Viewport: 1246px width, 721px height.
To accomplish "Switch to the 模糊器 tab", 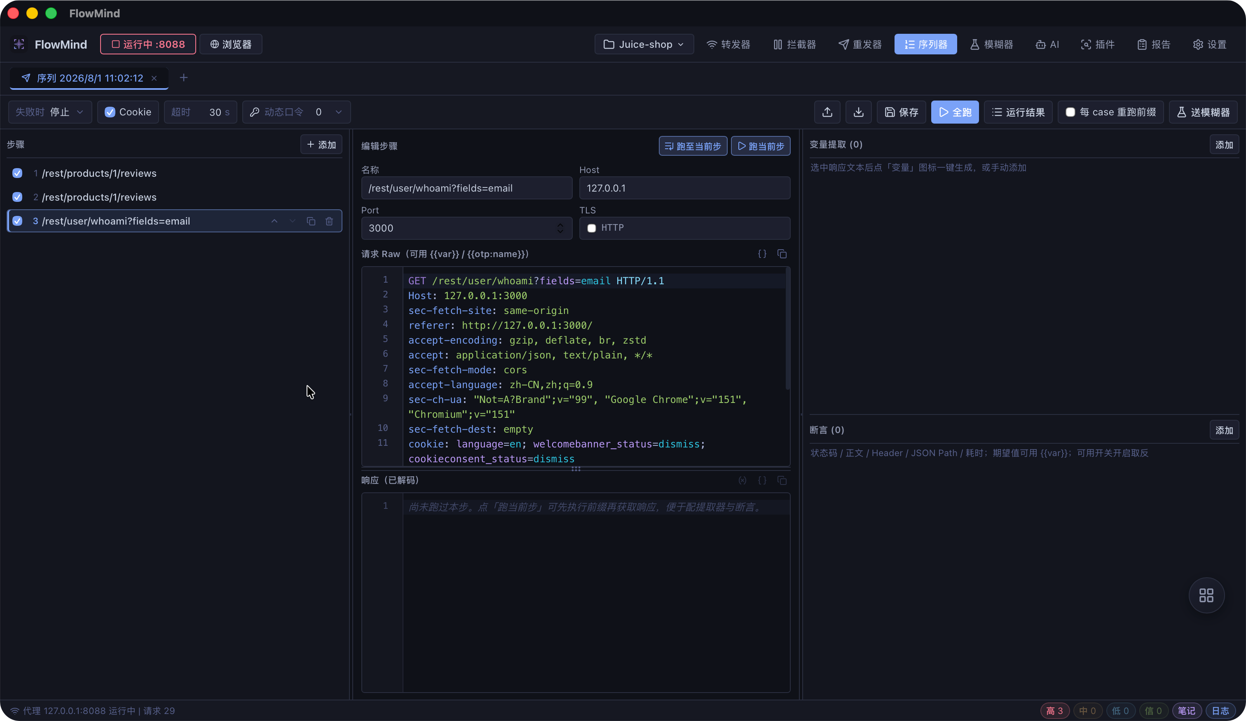I will tap(991, 44).
